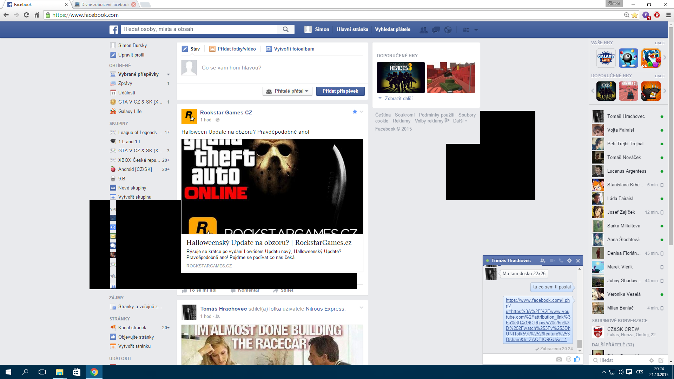Screen dimensions: 674x379
Task: Toggle the star on Rockstar Games CZ post
Action: point(355,112)
